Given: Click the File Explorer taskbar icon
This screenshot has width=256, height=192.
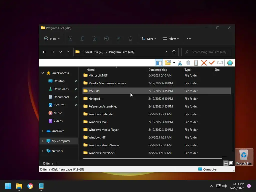Looking at the screenshot, I should (19, 186).
